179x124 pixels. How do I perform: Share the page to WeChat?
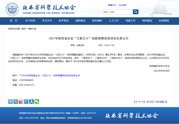pos(37,102)
